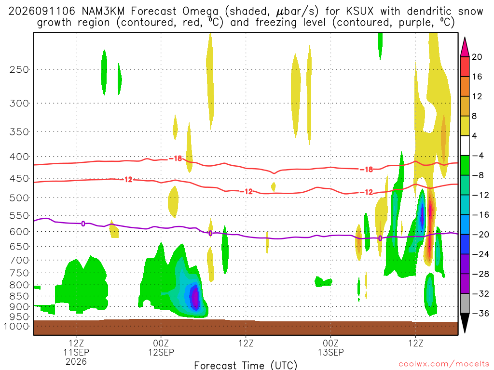Click the black downward arrow below colorbar
The height and width of the screenshot is (370, 494).
[465, 323]
